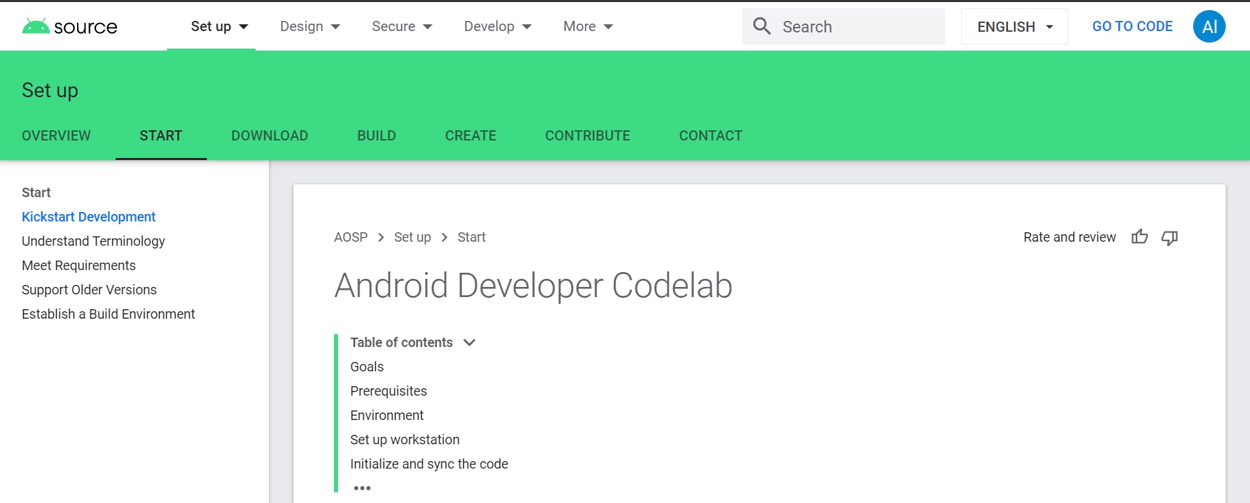
Task: Give a thumbs up rating
Action: point(1140,237)
